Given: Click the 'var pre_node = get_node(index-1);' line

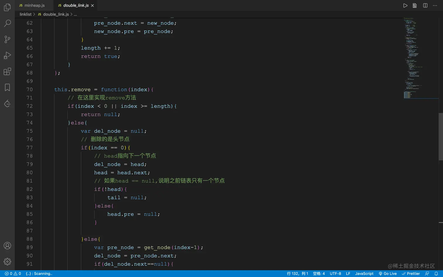Looking at the screenshot, I should pos(149,247).
